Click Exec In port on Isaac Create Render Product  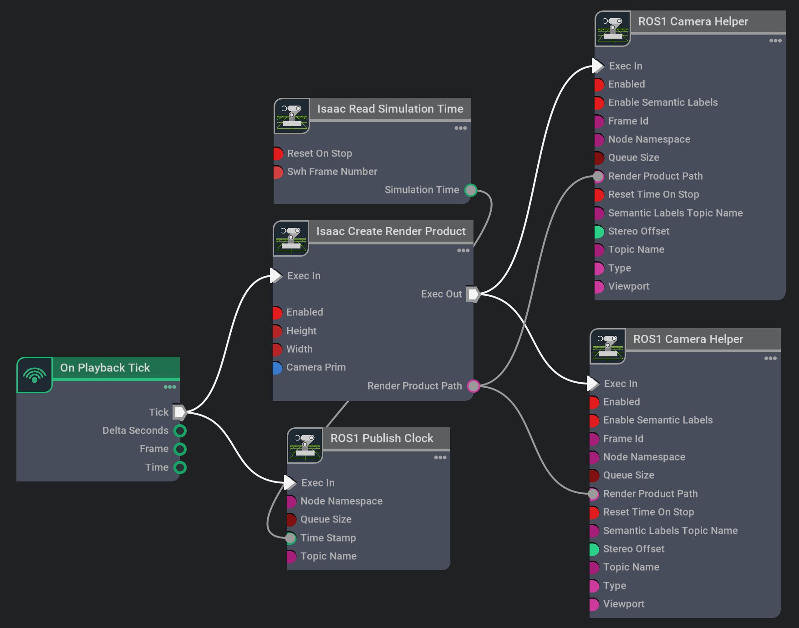pyautogui.click(x=277, y=275)
